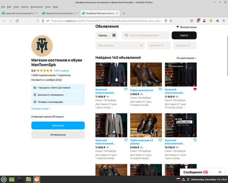Bookmark this page with the star icon
This screenshot has height=183, width=228.
(x=171, y=21)
